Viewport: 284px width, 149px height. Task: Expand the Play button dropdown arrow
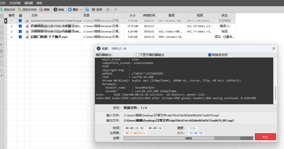tap(81, 10)
